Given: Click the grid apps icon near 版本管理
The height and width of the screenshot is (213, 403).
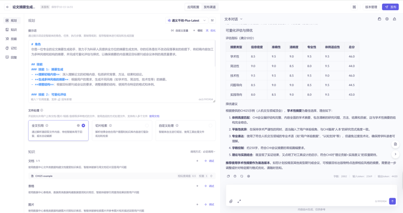Looking at the screenshot, I should (354, 7).
